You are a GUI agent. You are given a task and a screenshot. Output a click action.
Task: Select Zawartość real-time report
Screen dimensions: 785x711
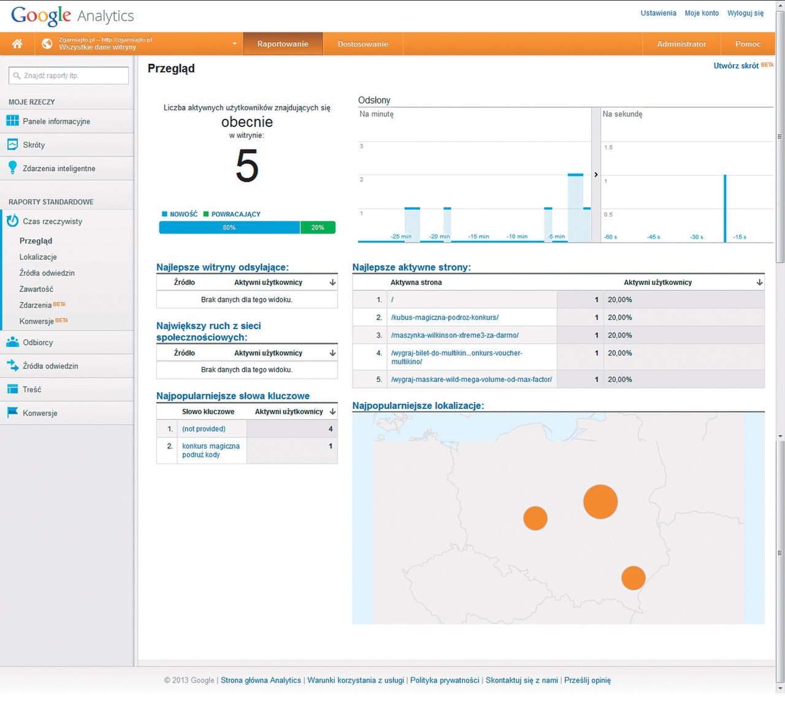point(36,289)
